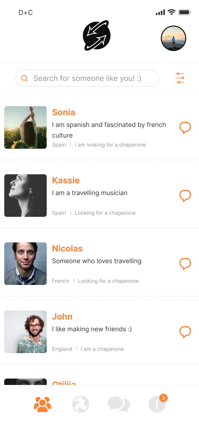This screenshot has width=199, height=432.
Task: Click the app logo with two arrows
Action: (x=97, y=35)
